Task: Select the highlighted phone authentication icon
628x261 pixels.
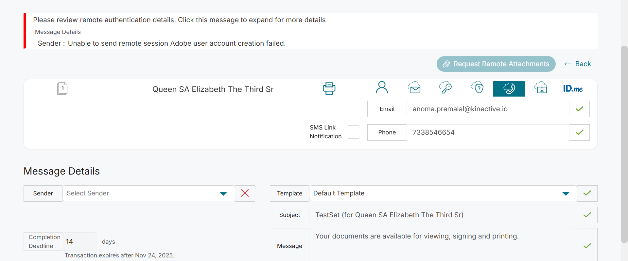Action: (509, 89)
